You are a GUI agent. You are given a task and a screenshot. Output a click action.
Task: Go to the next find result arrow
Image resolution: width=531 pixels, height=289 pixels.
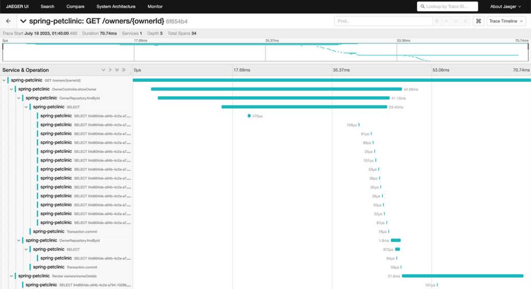click(x=456, y=21)
